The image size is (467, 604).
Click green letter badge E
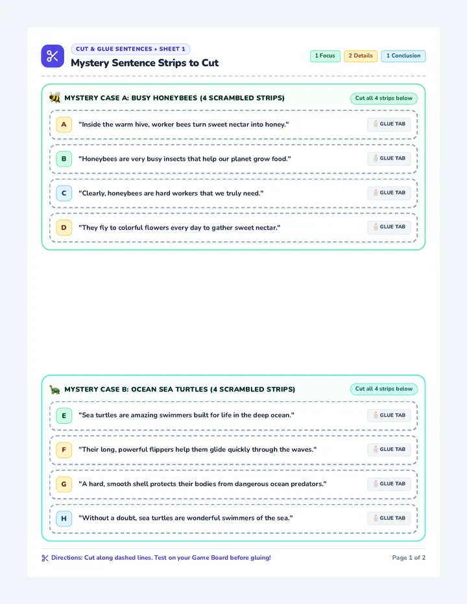pos(64,415)
